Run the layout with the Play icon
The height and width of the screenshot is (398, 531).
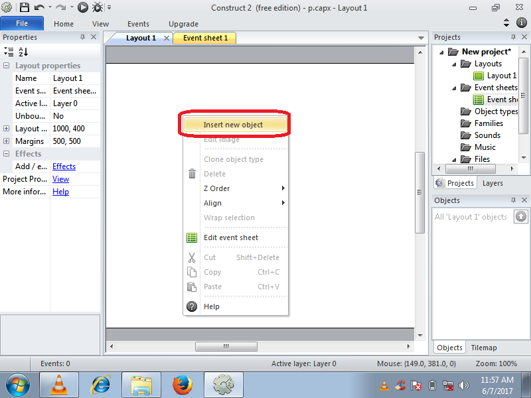coord(82,7)
